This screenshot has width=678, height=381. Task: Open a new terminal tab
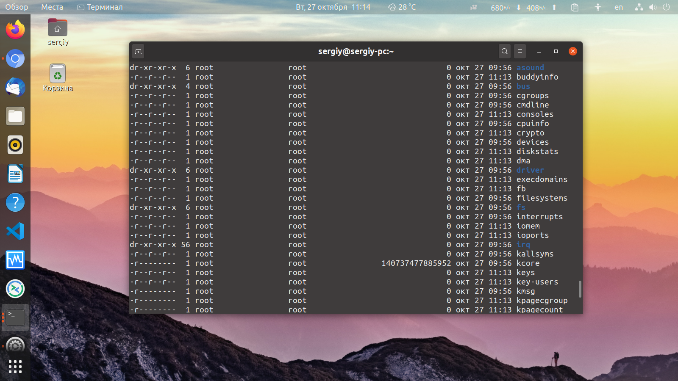click(x=138, y=51)
